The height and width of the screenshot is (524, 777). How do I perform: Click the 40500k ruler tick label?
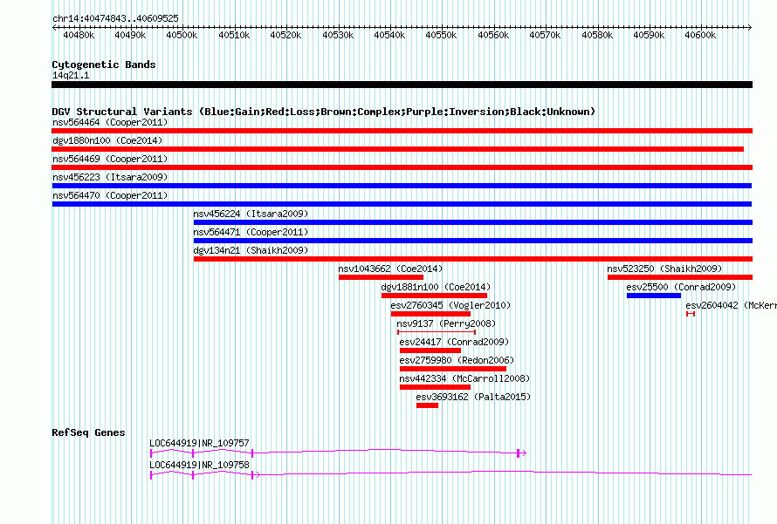coord(182,35)
